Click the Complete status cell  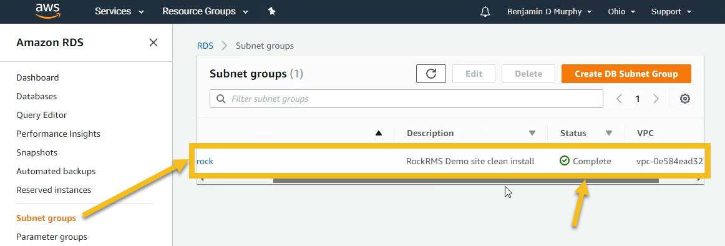pos(585,161)
